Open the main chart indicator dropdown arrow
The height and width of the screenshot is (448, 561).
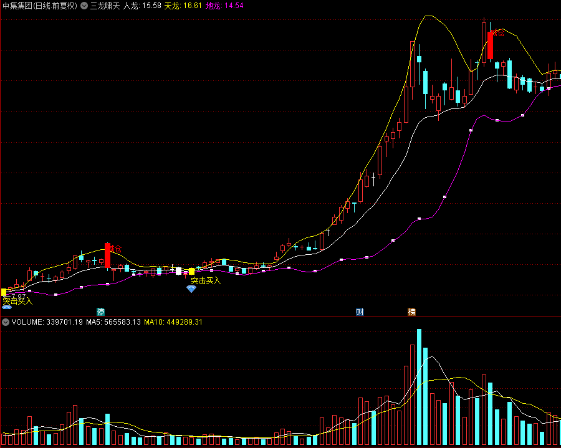pyautogui.click(x=84, y=6)
